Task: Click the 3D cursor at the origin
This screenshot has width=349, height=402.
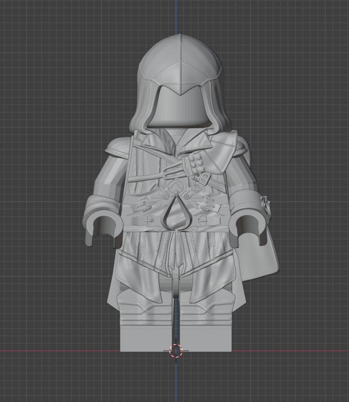Action: tap(176, 350)
